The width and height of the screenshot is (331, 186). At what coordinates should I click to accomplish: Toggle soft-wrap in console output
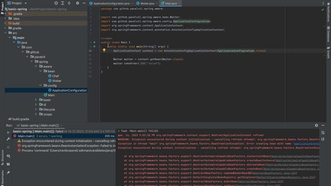[x=323, y=133]
